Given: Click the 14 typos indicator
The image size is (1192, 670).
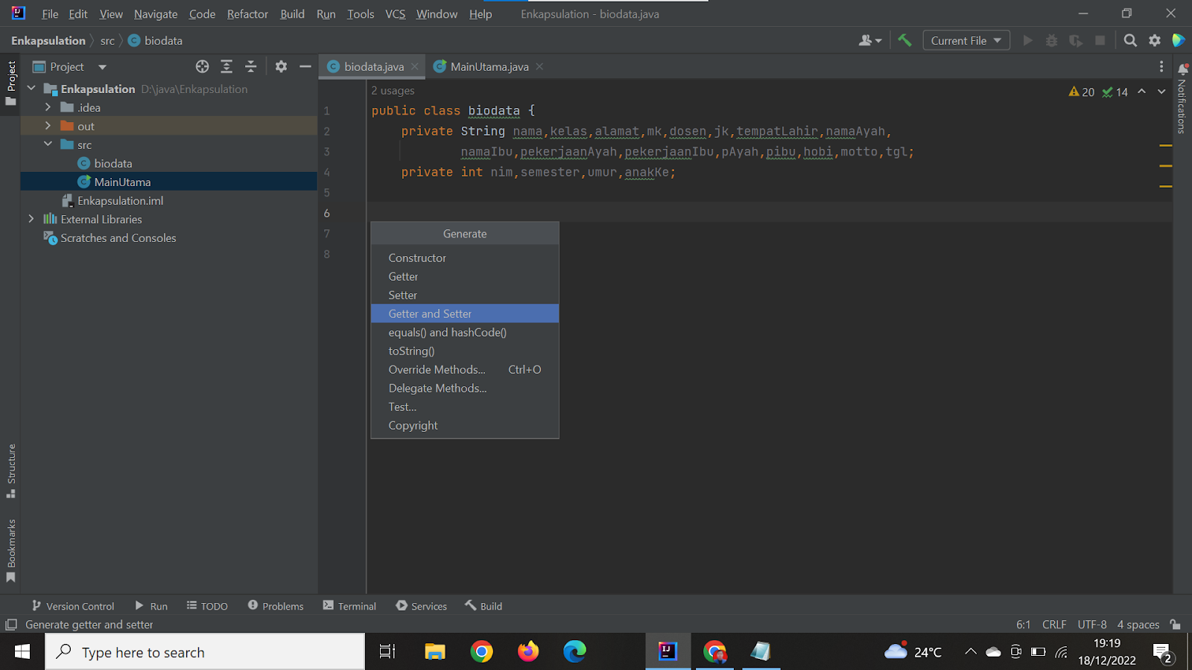Looking at the screenshot, I should coord(1115,92).
